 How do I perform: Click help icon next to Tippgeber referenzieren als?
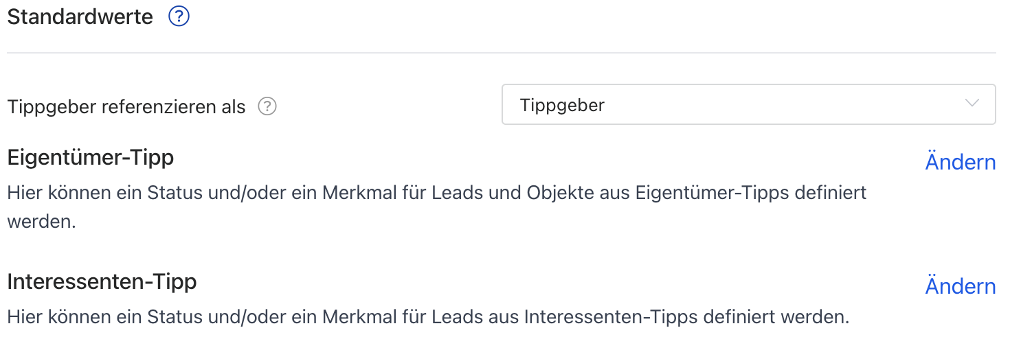point(267,106)
